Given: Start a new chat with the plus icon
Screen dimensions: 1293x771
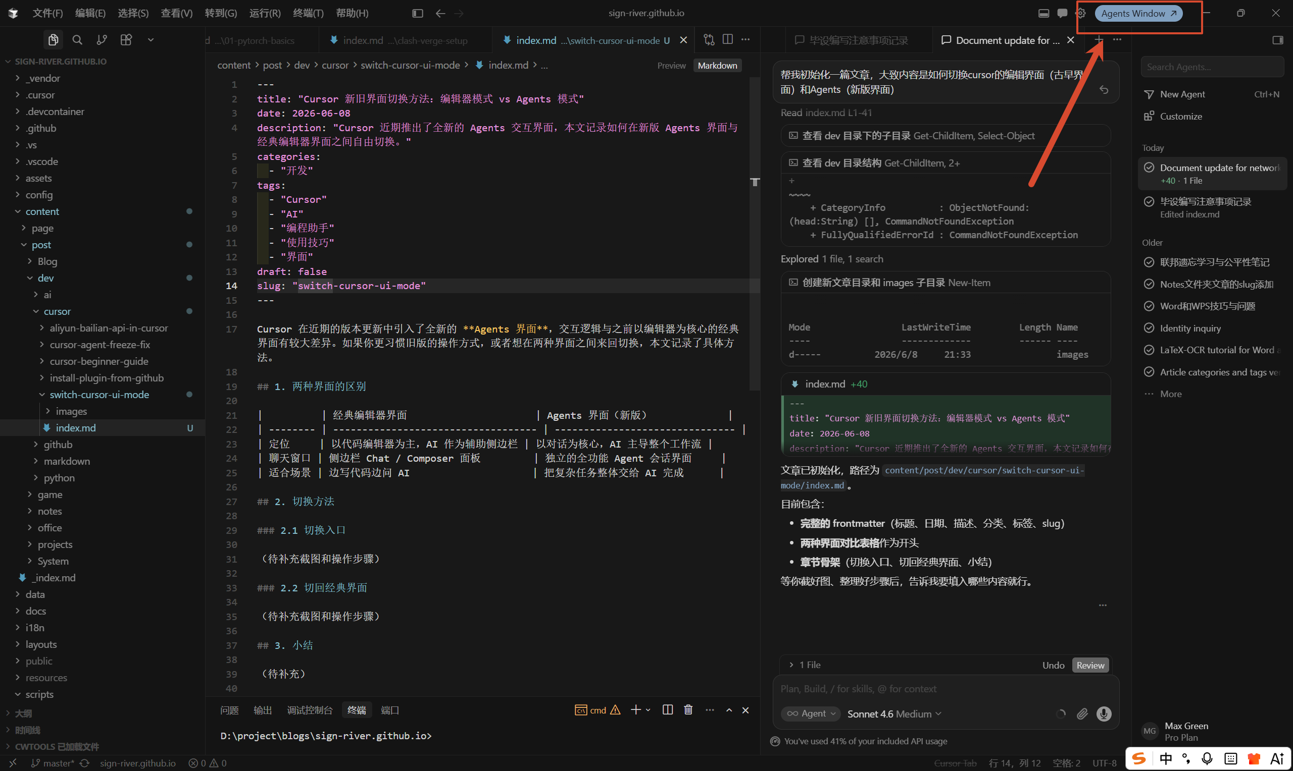Looking at the screenshot, I should point(1099,39).
